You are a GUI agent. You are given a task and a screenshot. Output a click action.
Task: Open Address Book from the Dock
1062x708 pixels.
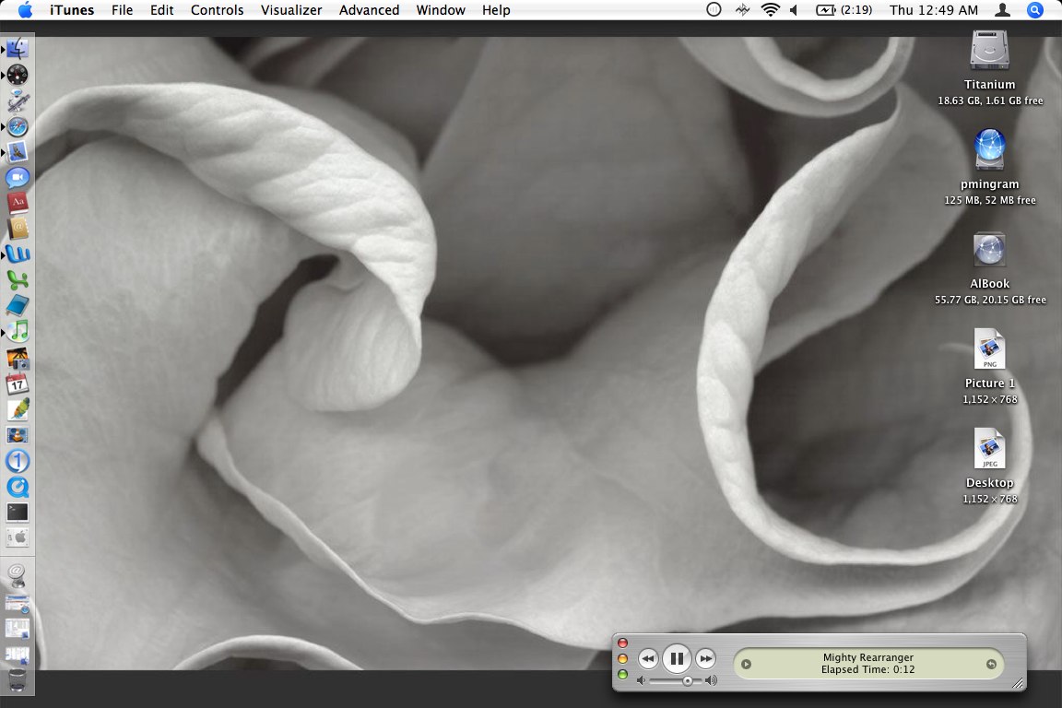coord(18,229)
